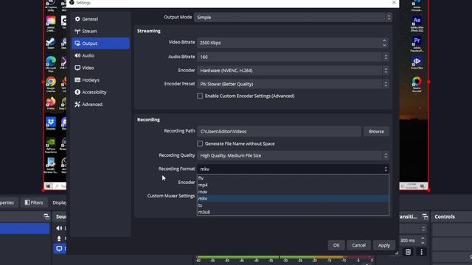Image resolution: width=472 pixels, height=265 pixels.
Task: Select the Output settings section
Action: (100, 43)
